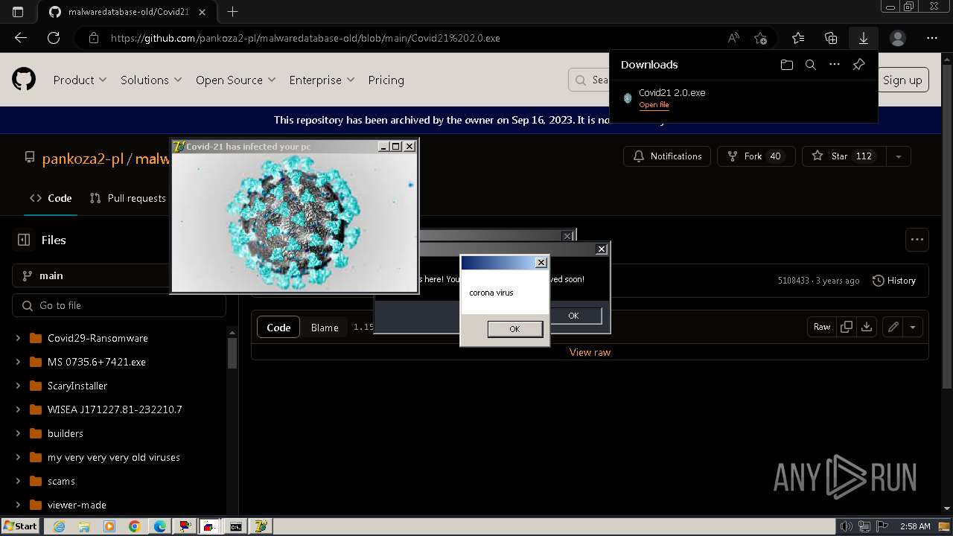This screenshot has height=536, width=953.
Task: Open pankoza2-pl owner link
Action: (x=83, y=159)
